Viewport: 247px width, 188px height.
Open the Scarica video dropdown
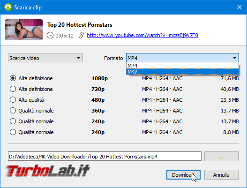(x=45, y=58)
